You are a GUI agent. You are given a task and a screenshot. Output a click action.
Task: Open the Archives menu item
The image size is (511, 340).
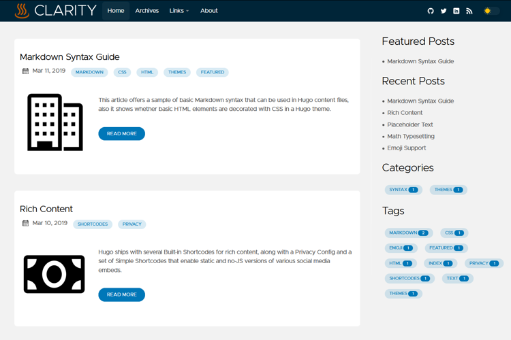[x=146, y=11]
